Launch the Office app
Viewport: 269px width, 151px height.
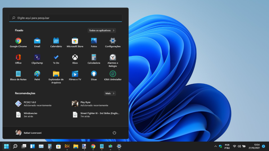[18, 59]
